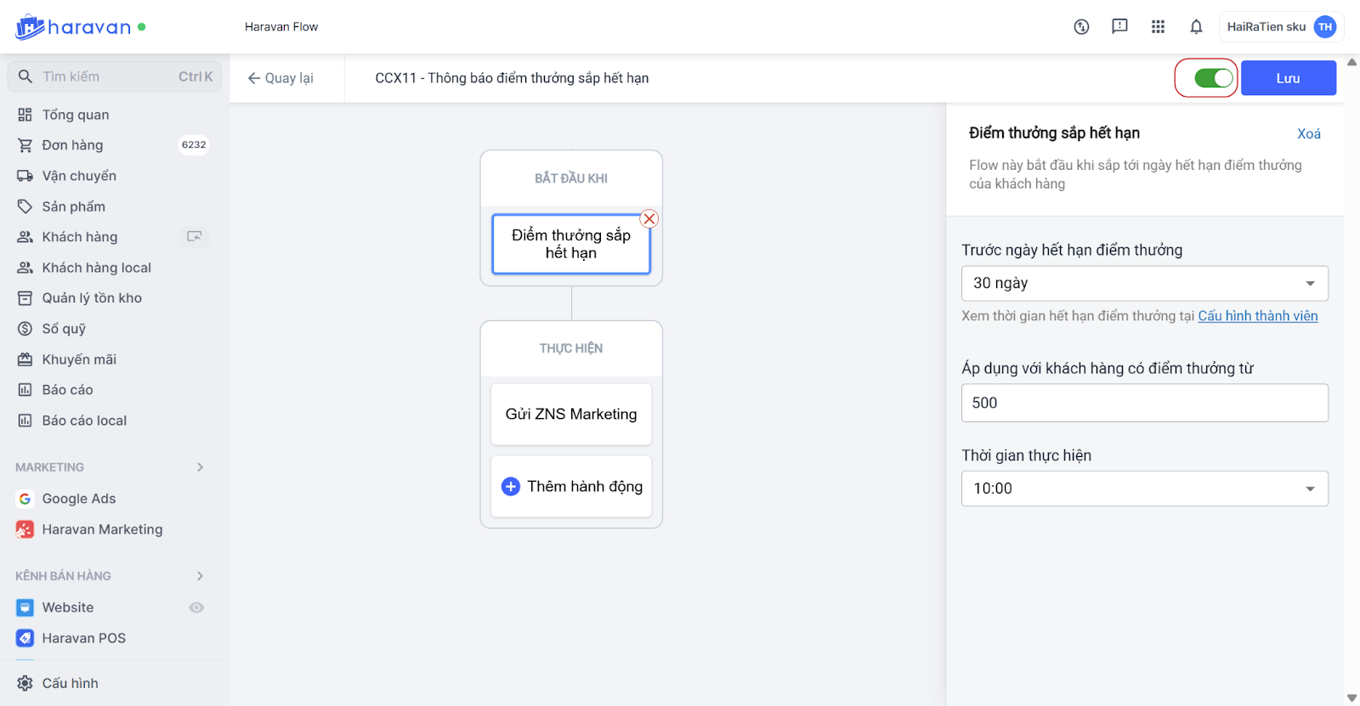Open the feedback message icon
This screenshot has width=1360, height=706.
coord(1119,27)
